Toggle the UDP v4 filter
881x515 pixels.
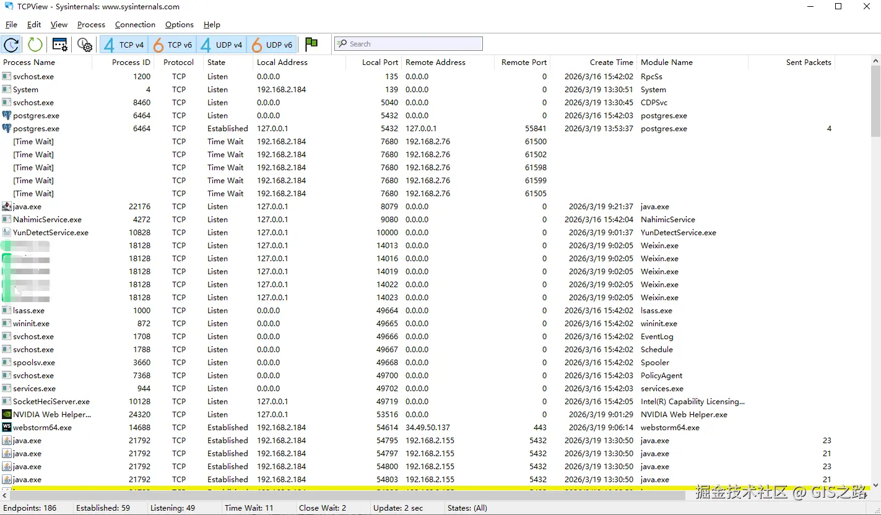(x=222, y=45)
